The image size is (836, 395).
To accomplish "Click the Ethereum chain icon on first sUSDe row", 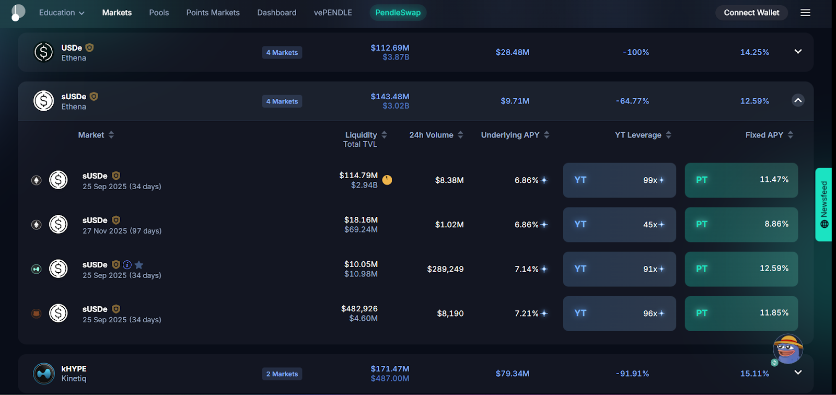I will pos(36,180).
